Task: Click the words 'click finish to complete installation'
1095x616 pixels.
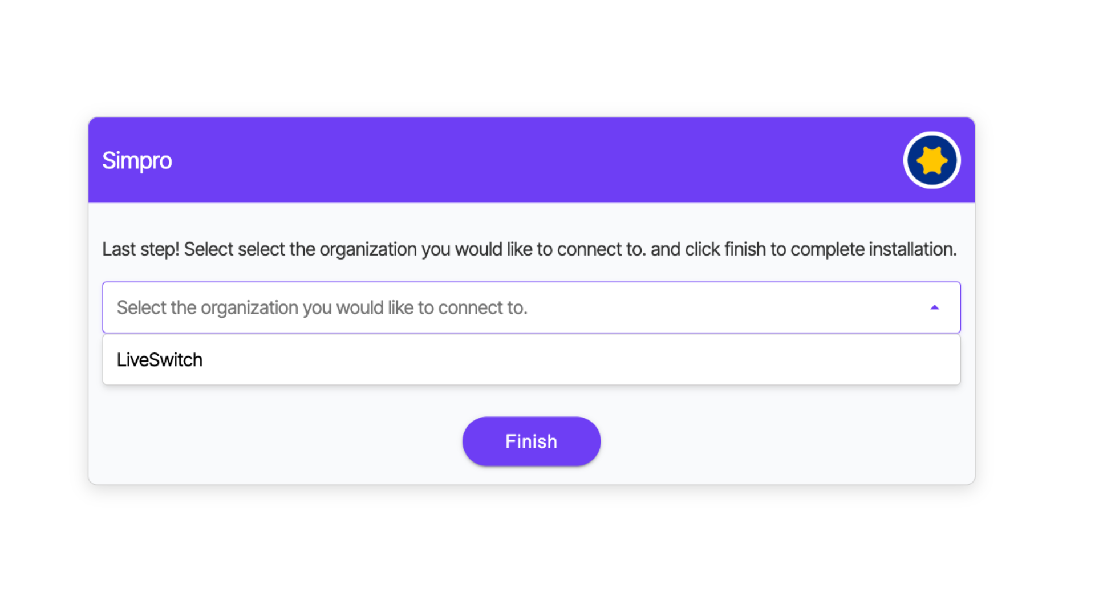Action: point(821,249)
